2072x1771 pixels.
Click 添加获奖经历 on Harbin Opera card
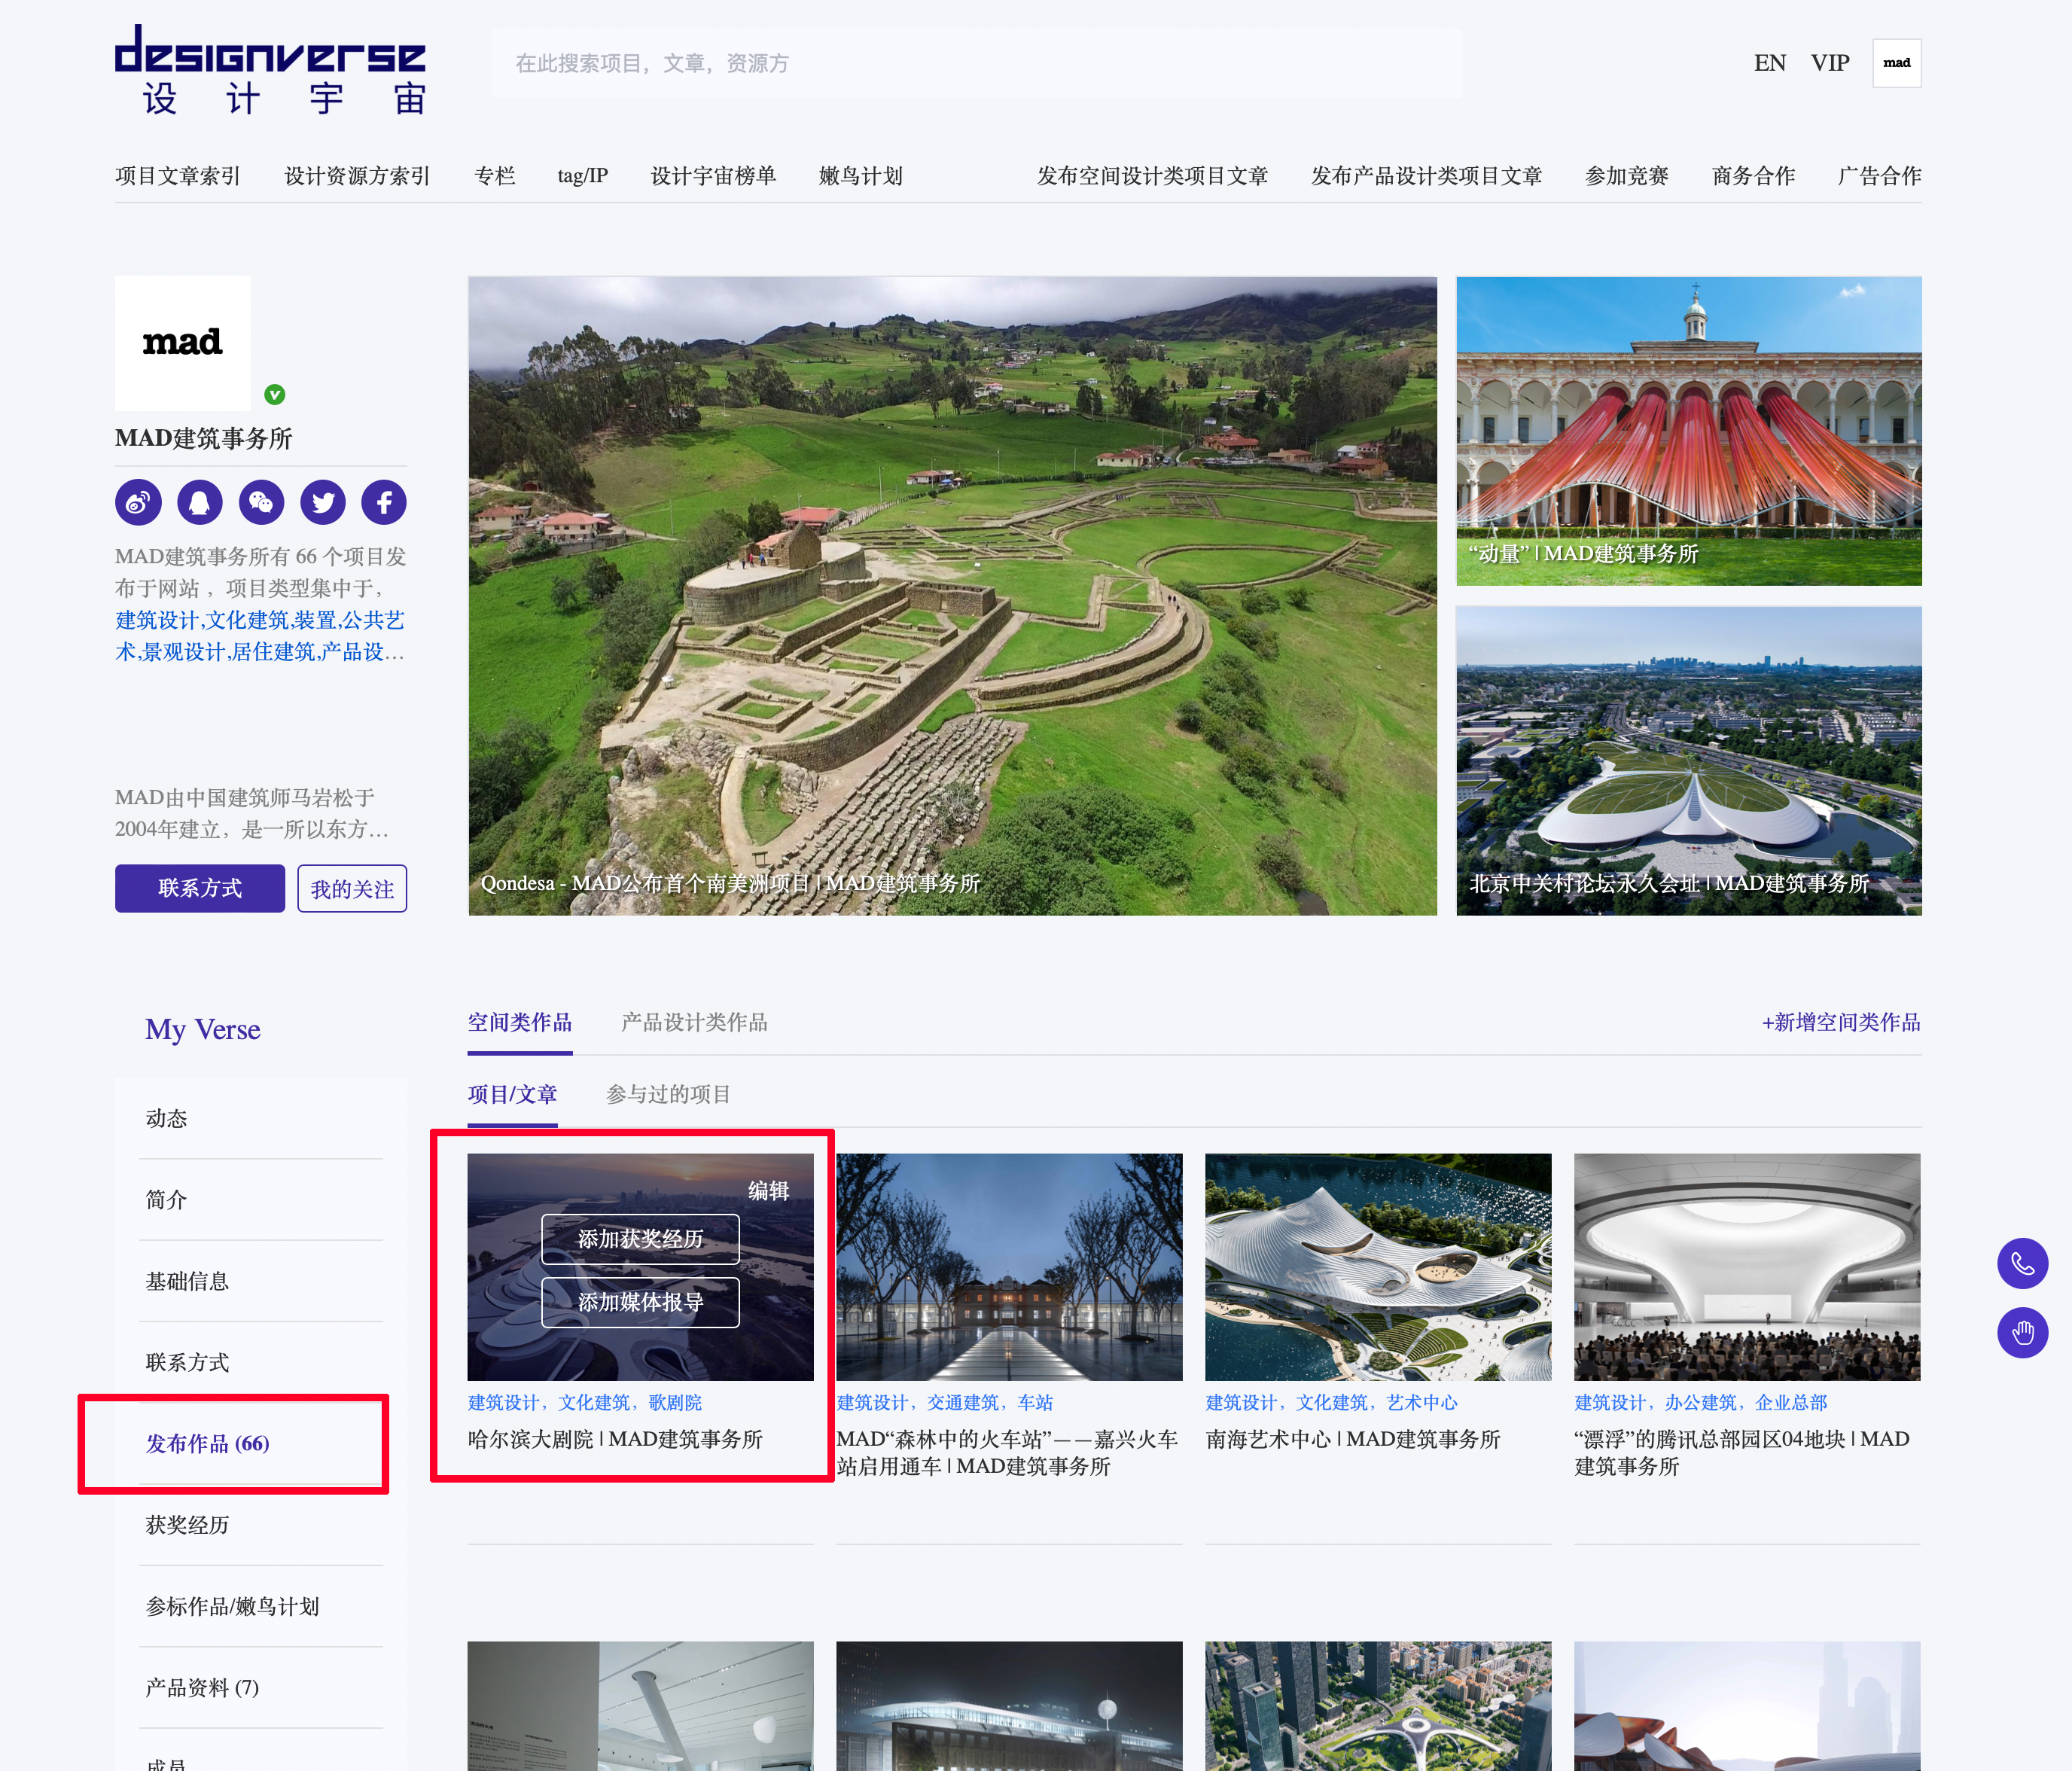click(x=640, y=1239)
